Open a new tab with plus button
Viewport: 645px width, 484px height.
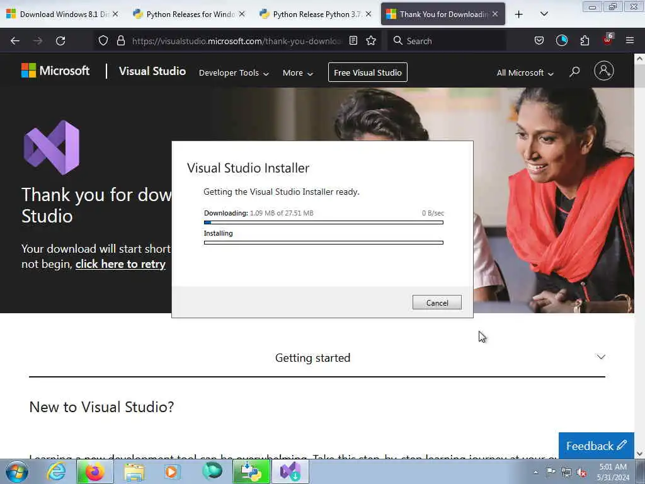click(x=519, y=14)
